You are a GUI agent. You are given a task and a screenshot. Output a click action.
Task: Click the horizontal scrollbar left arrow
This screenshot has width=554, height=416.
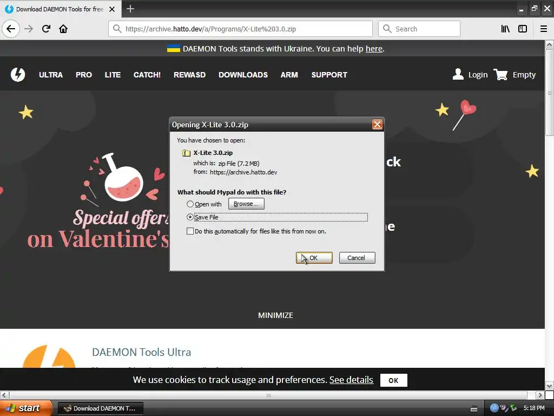click(4, 395)
